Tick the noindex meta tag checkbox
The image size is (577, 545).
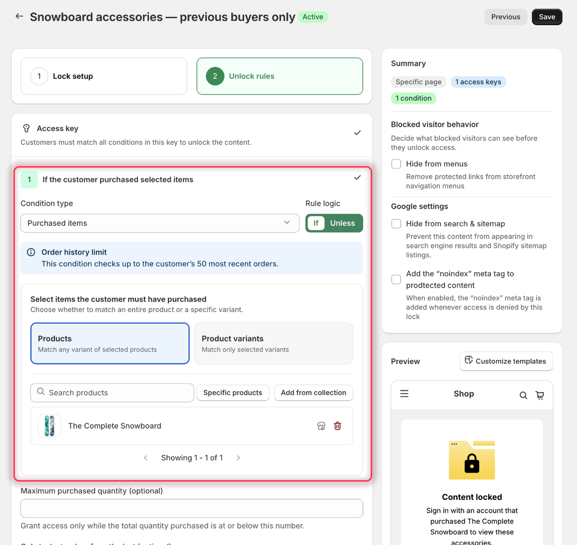[x=396, y=280]
